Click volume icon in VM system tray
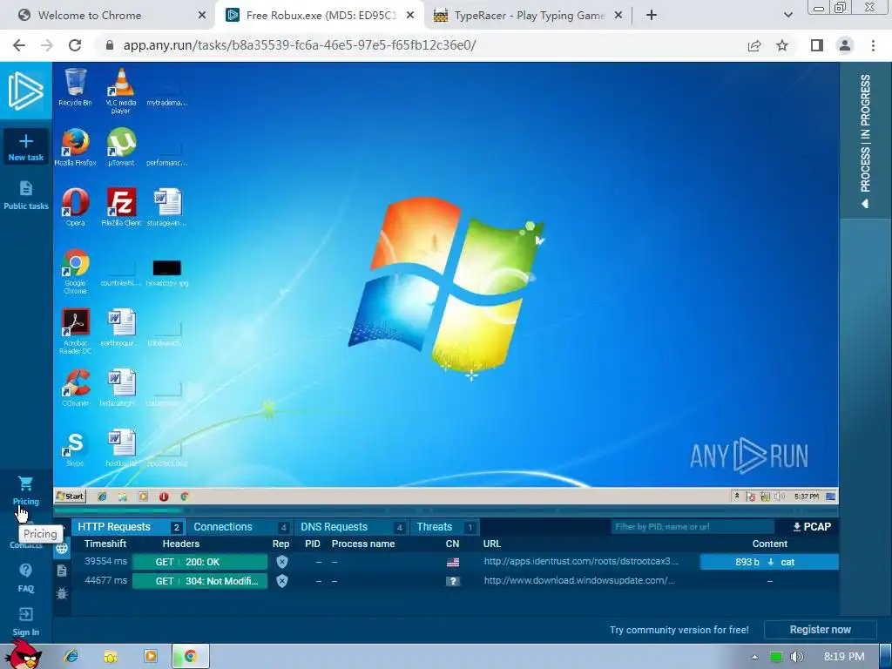 coord(780,497)
